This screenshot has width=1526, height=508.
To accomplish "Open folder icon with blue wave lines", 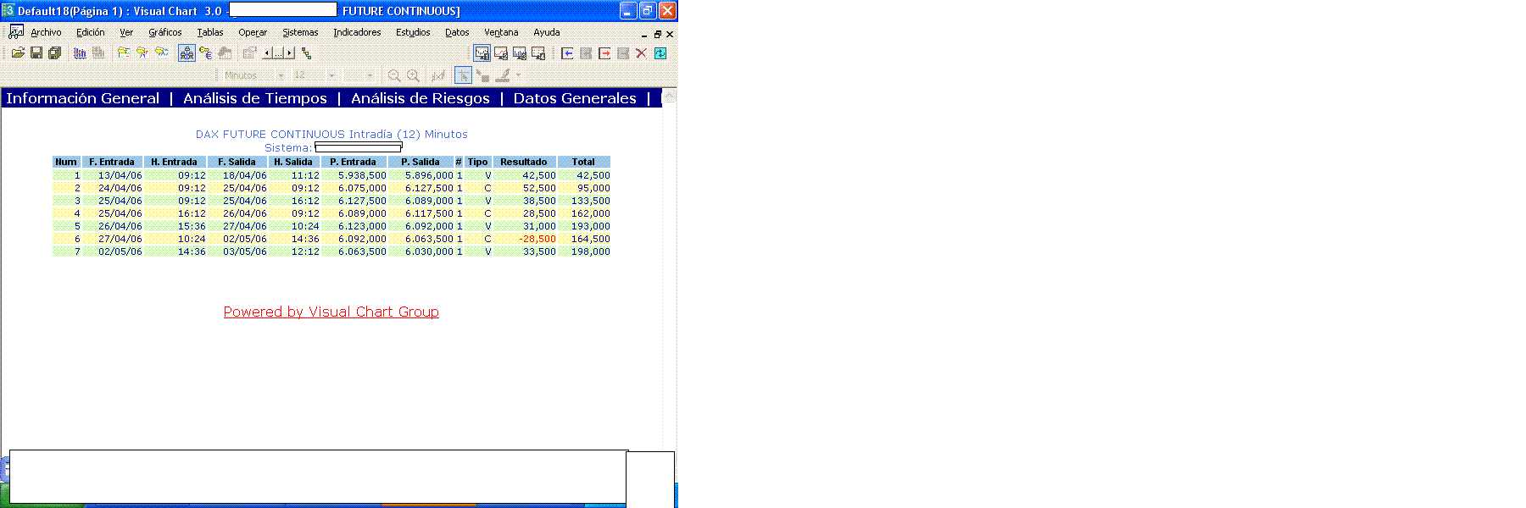I will [161, 53].
